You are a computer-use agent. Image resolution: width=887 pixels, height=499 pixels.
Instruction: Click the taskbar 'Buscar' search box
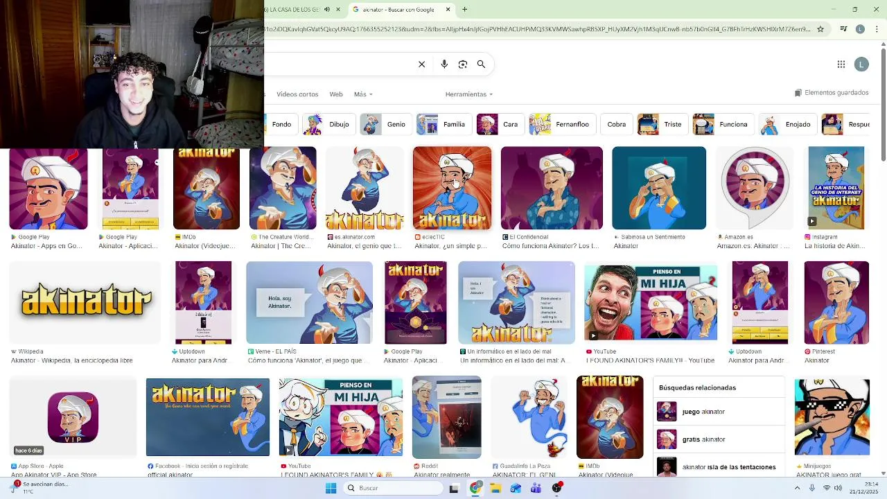[393, 488]
